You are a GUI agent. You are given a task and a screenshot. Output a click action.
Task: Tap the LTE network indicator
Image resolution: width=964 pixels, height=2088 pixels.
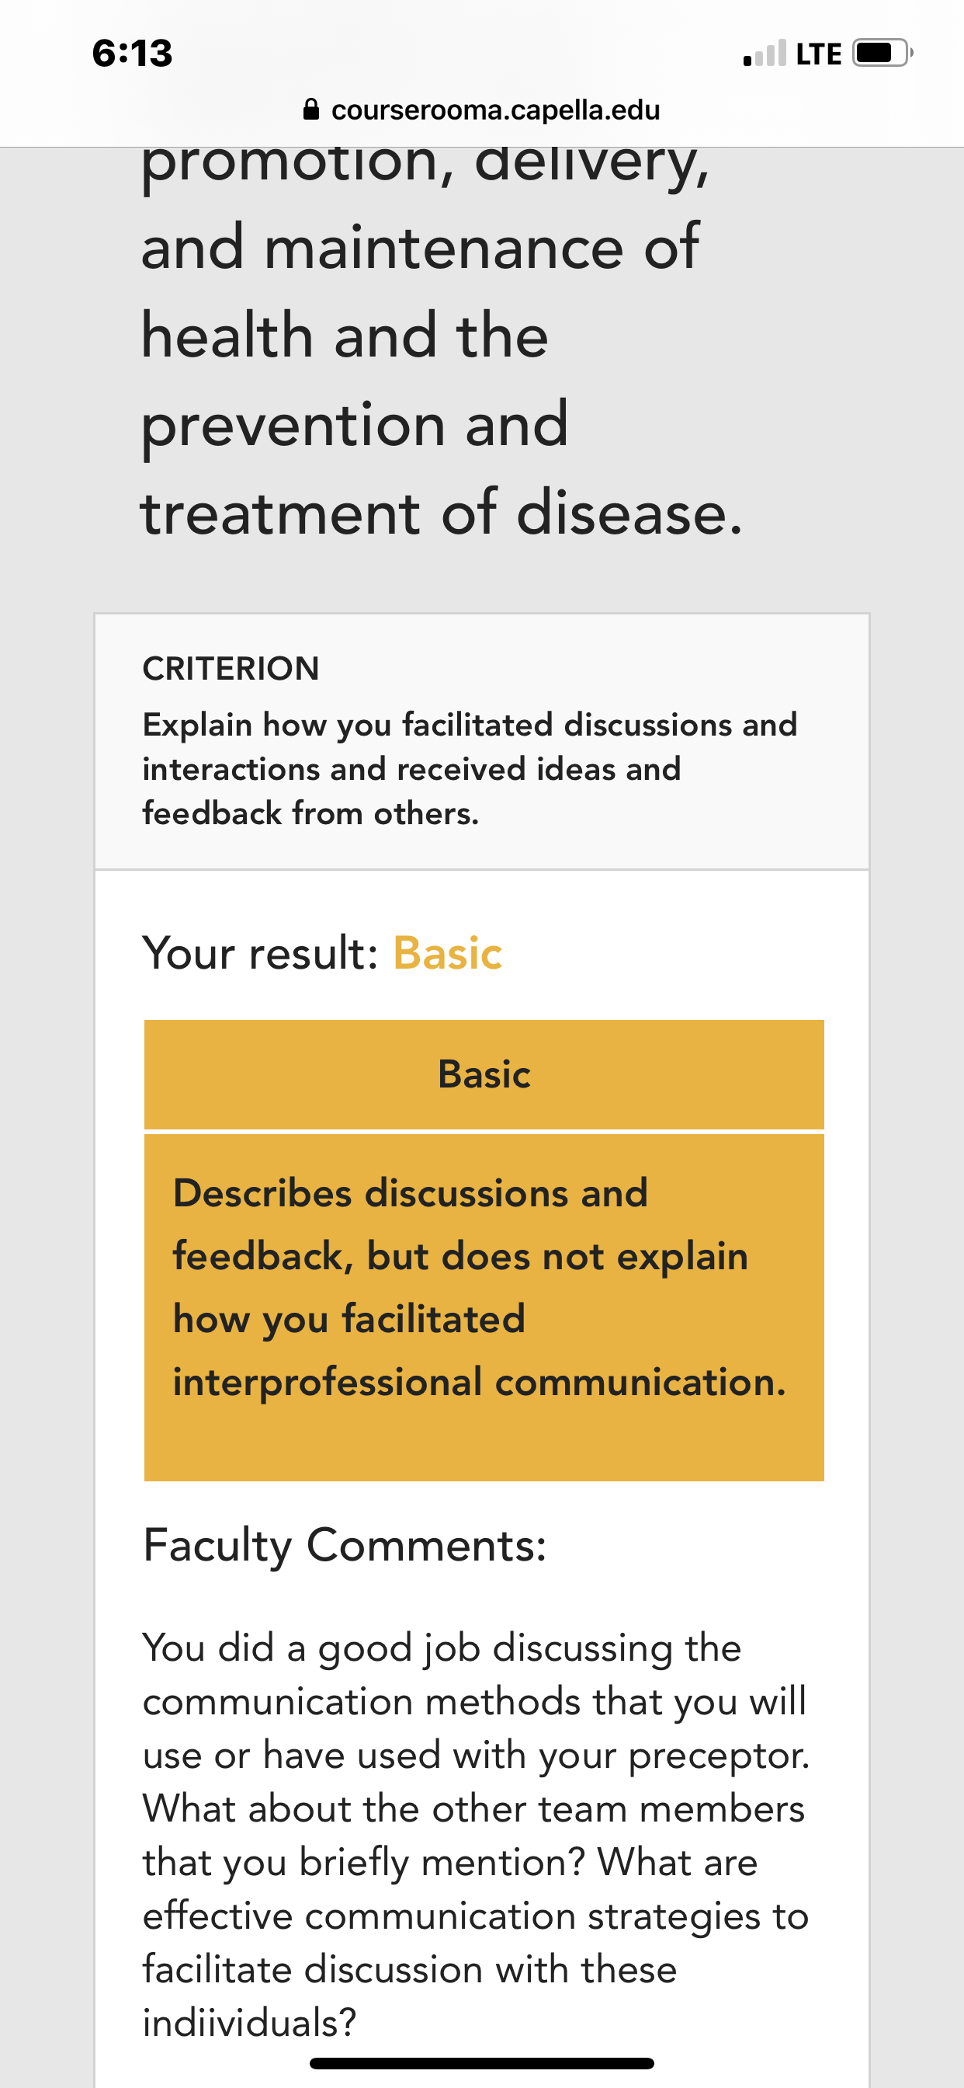coord(819,54)
